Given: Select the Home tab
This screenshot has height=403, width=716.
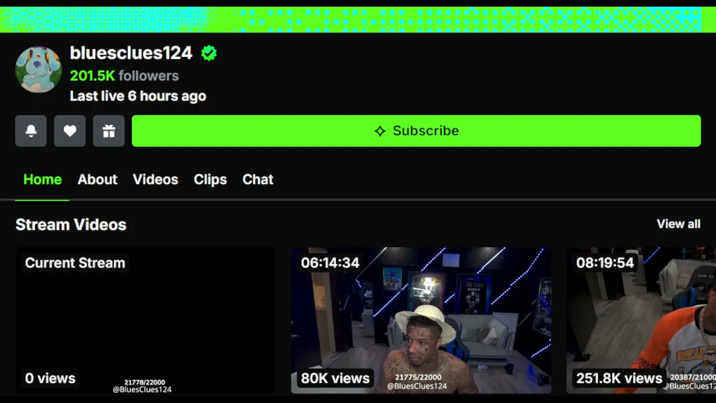Looking at the screenshot, I should pyautogui.click(x=43, y=180).
